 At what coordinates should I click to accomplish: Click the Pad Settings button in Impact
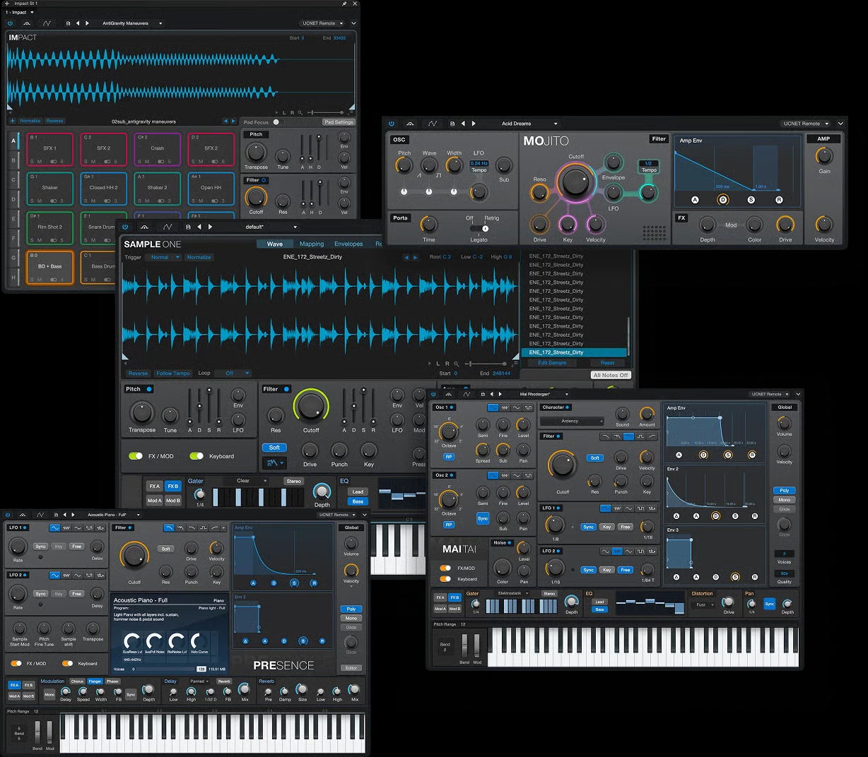tap(339, 122)
